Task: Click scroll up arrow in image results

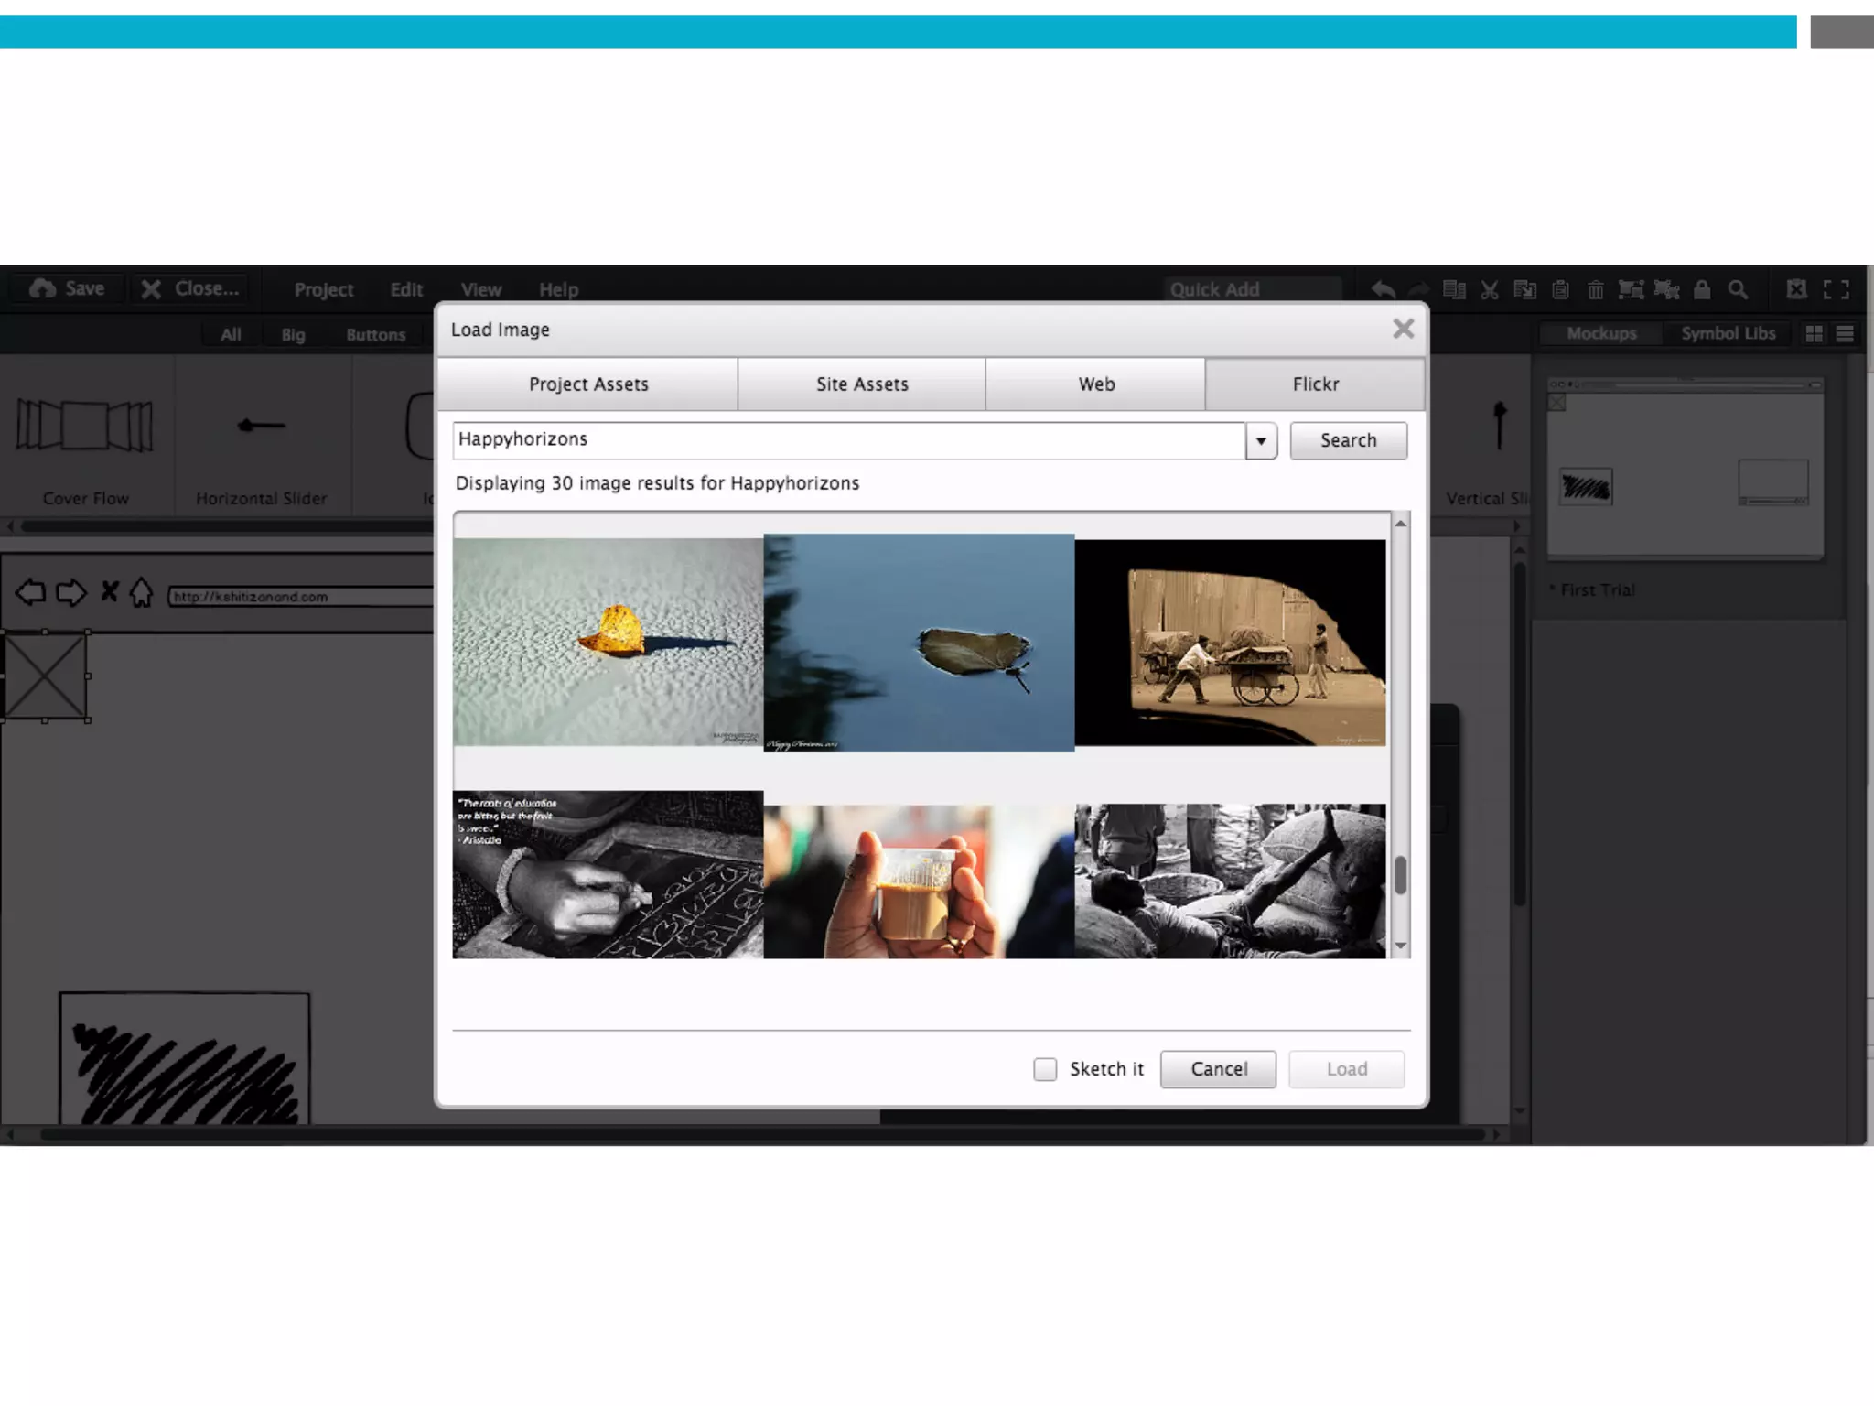Action: click(x=1400, y=524)
